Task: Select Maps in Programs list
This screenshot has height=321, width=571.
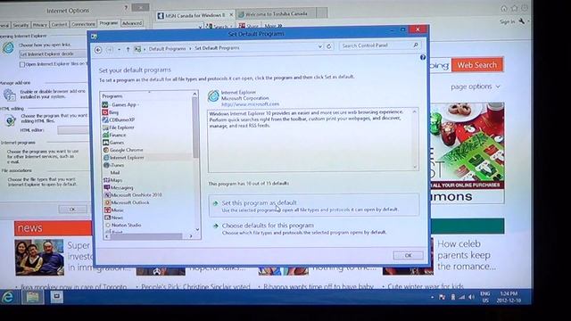Action: [x=113, y=180]
